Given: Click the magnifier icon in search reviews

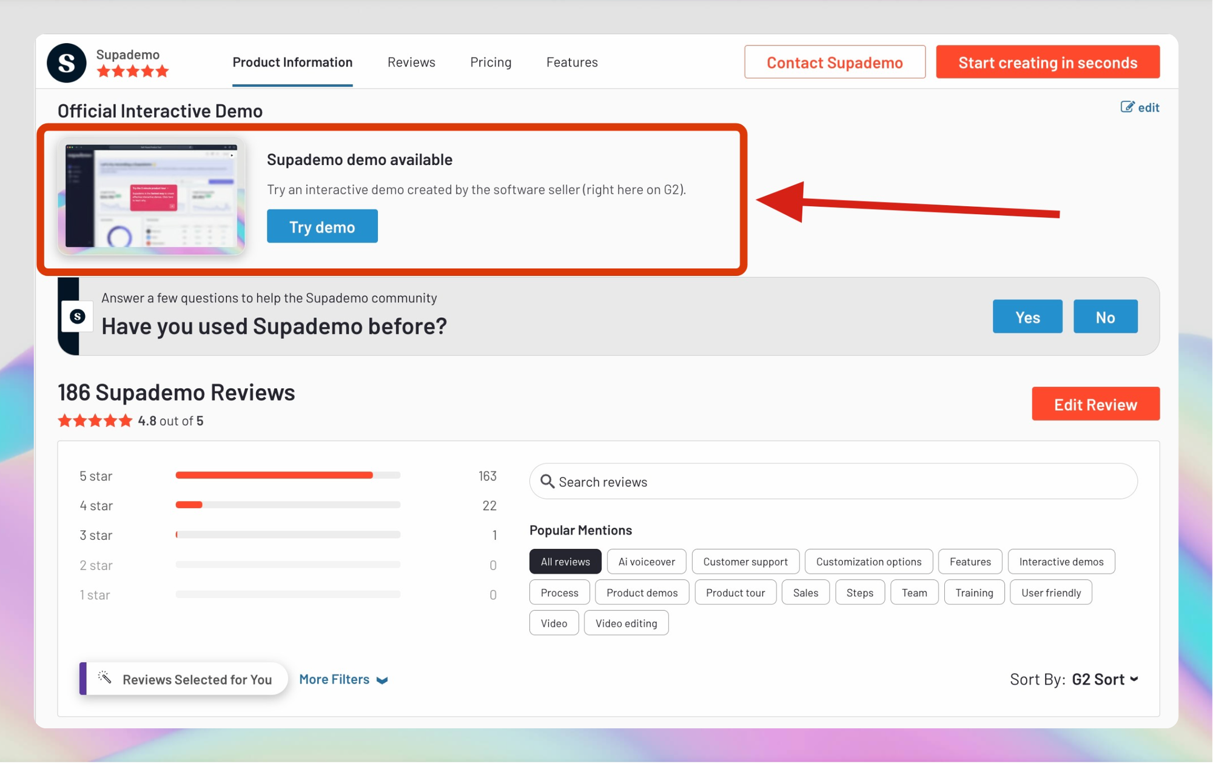Looking at the screenshot, I should tap(547, 482).
